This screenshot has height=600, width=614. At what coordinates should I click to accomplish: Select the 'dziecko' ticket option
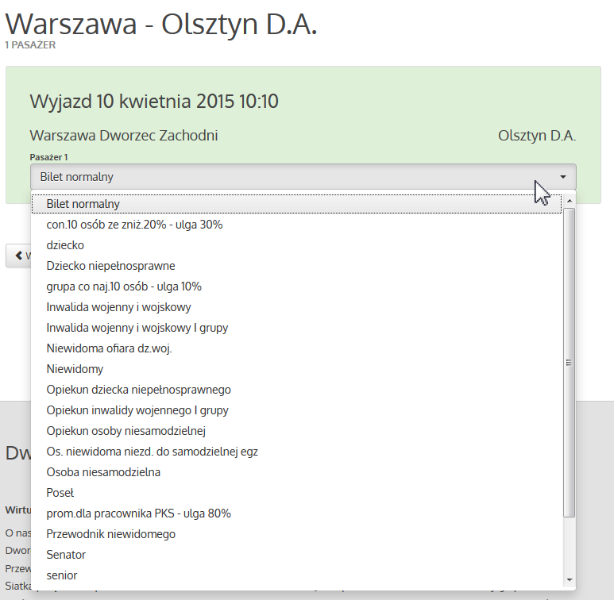296,245
